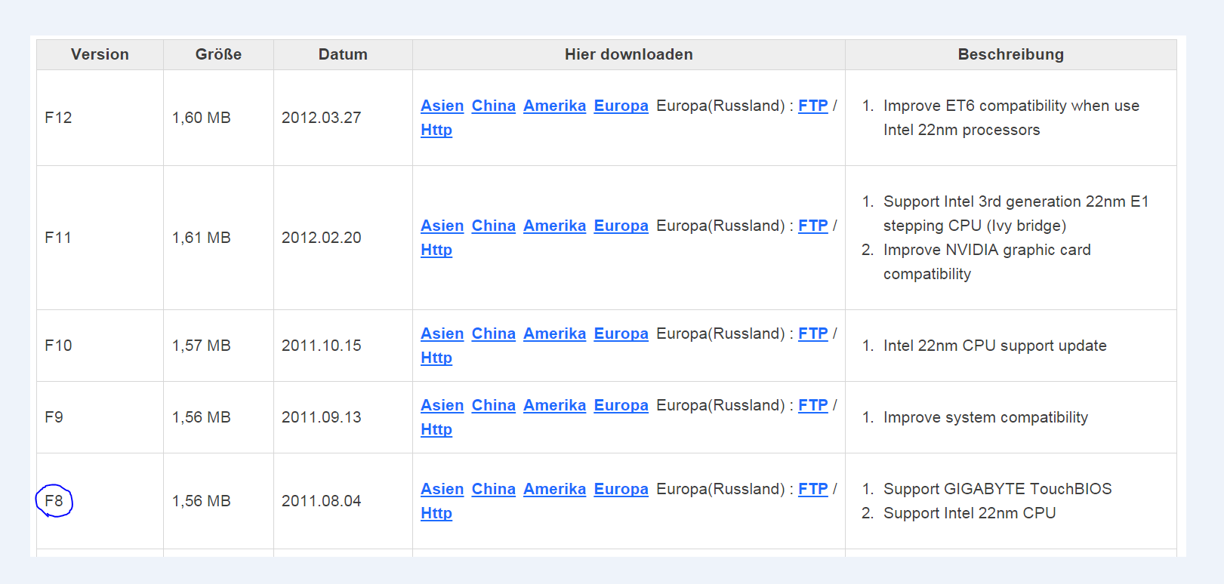
Task: Click the Europa link for F11
Action: point(621,226)
